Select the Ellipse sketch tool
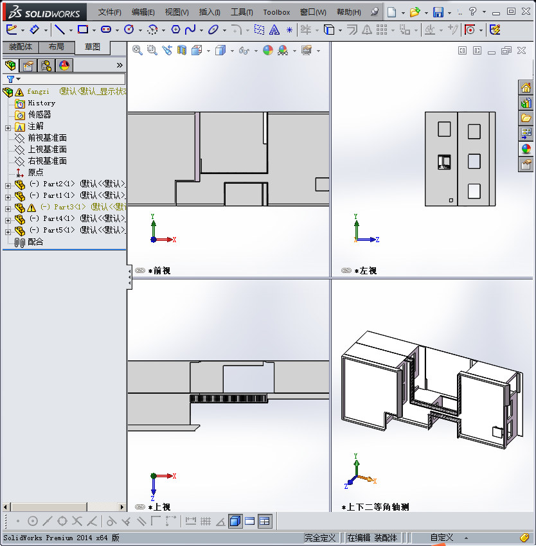536x546 pixels. click(213, 30)
